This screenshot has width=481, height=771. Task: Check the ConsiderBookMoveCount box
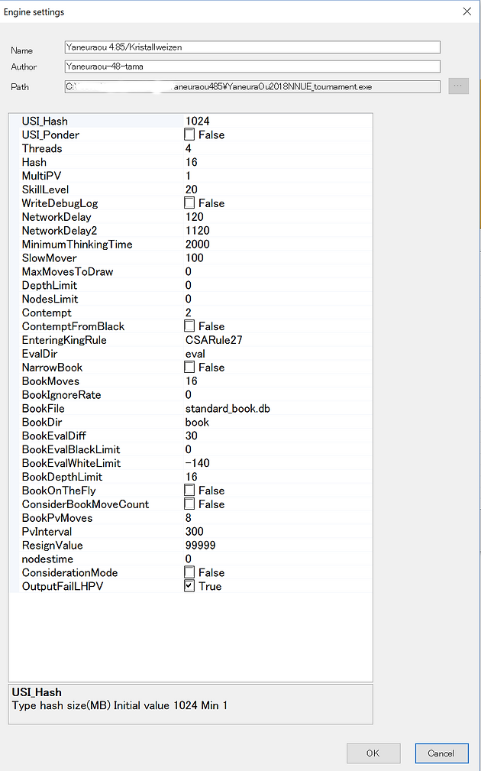tap(189, 504)
